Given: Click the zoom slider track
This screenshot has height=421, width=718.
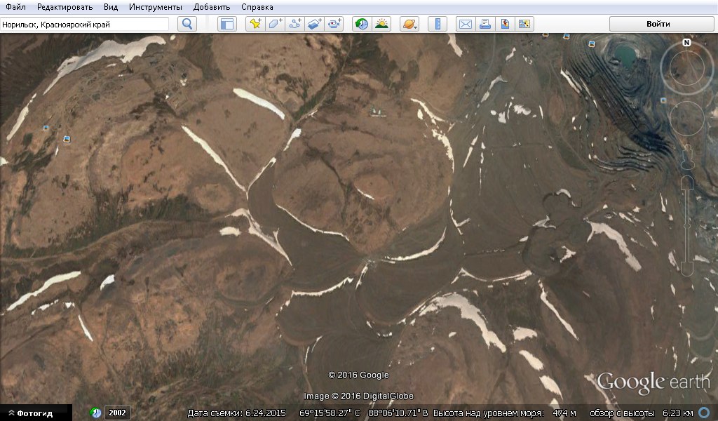Looking at the screenshot, I should coord(686,225).
